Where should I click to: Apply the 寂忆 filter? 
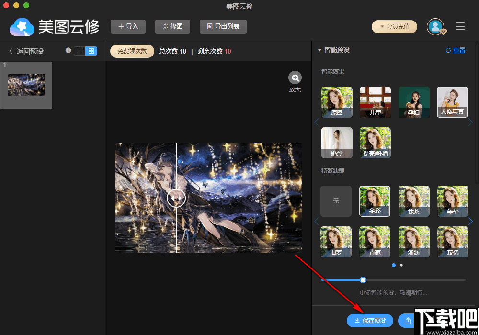click(453, 242)
